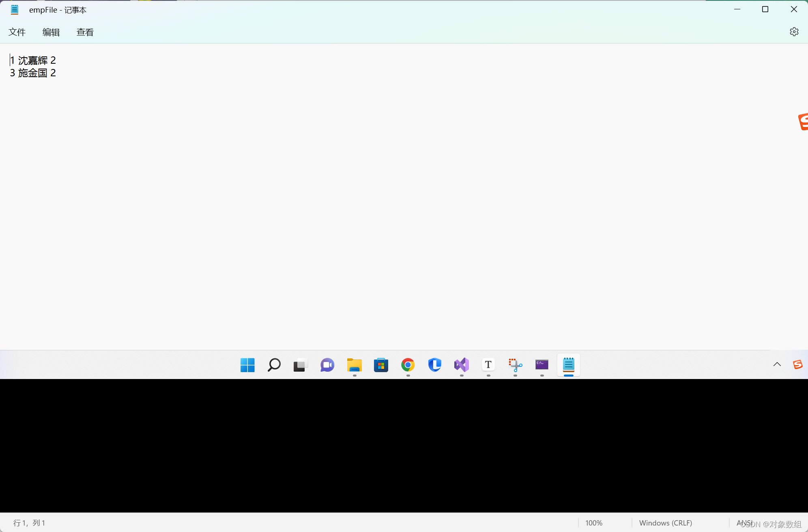Open the 文件 menu
Image resolution: width=808 pixels, height=532 pixels.
tap(17, 32)
